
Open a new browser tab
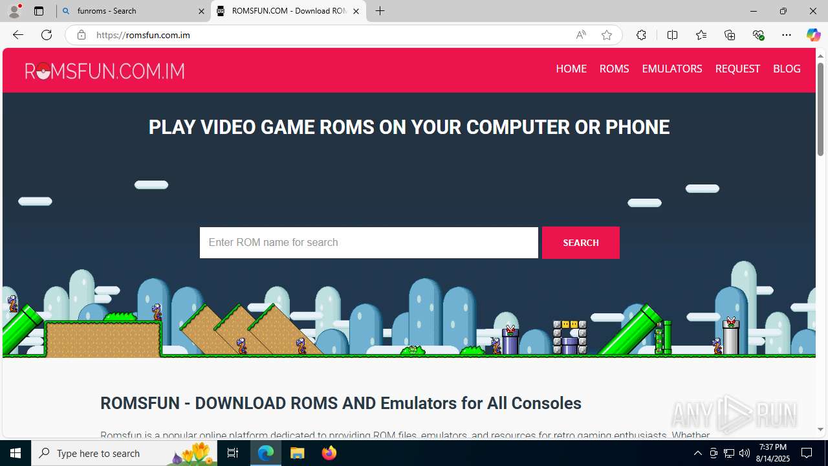tap(380, 11)
